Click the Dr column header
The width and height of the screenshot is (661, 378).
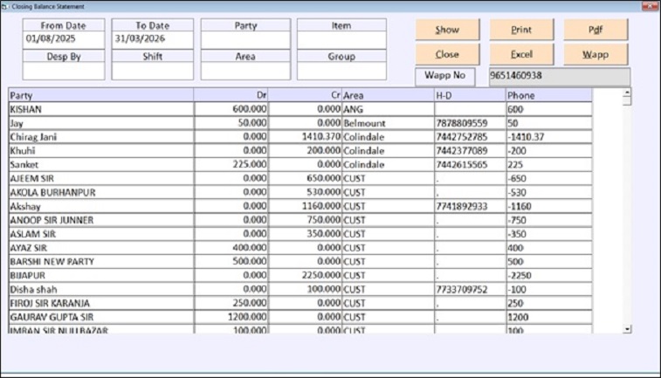(x=231, y=95)
